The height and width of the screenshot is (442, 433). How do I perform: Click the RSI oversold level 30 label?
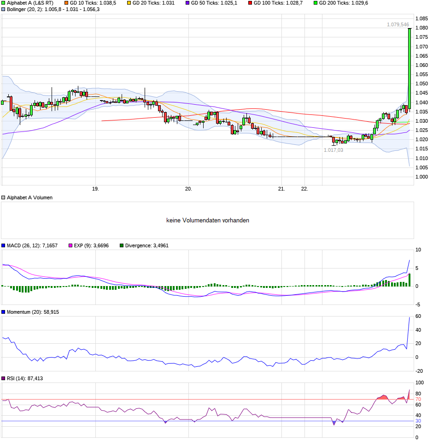(x=418, y=421)
